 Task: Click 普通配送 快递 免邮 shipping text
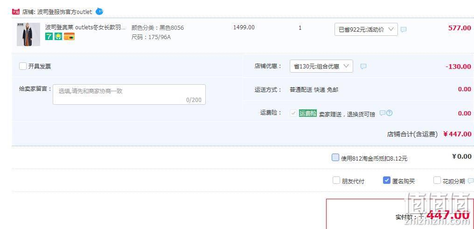pyautogui.click(x=314, y=90)
